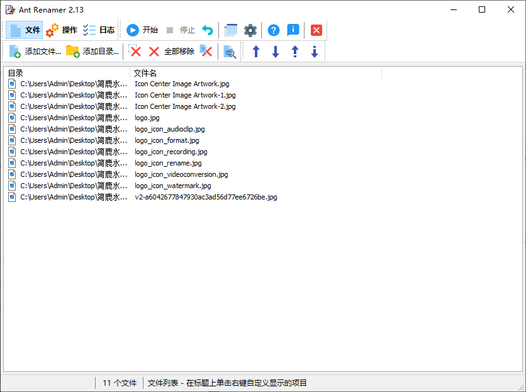Show program information
The width and height of the screenshot is (526, 392).
coord(293,30)
